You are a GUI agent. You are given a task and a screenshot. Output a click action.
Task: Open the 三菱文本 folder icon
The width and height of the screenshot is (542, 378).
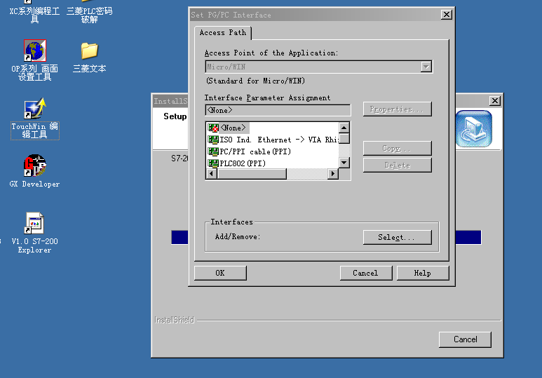coord(89,50)
